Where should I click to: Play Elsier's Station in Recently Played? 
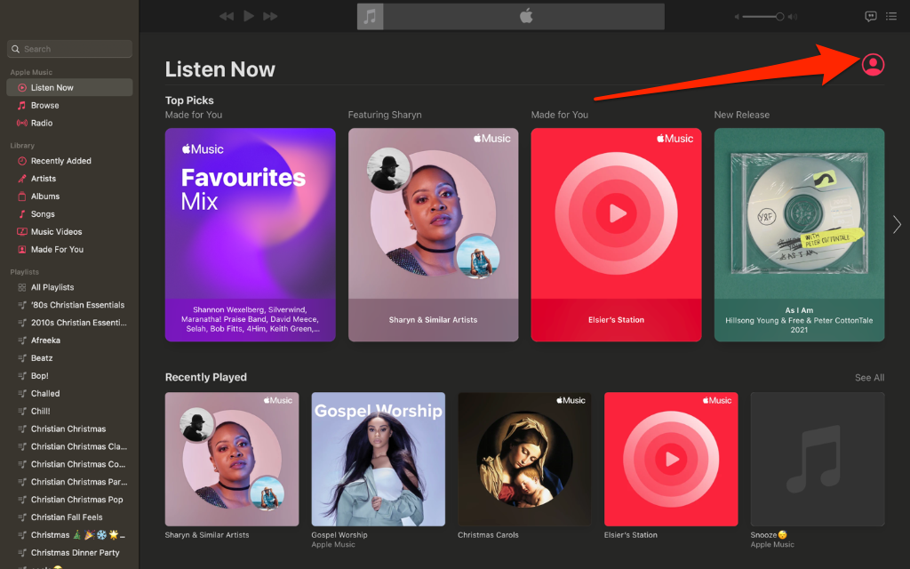pyautogui.click(x=671, y=460)
